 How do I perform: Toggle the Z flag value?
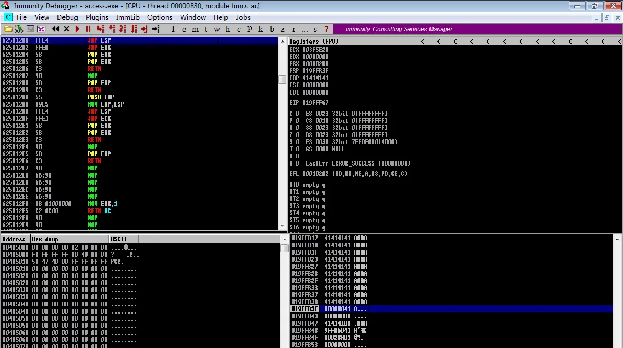[297, 135]
